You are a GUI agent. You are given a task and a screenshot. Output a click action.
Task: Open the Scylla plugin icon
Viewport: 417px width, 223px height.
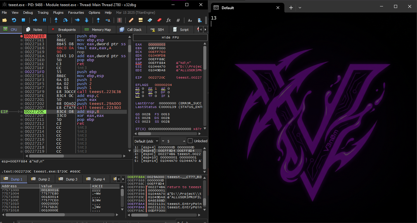(120, 20)
